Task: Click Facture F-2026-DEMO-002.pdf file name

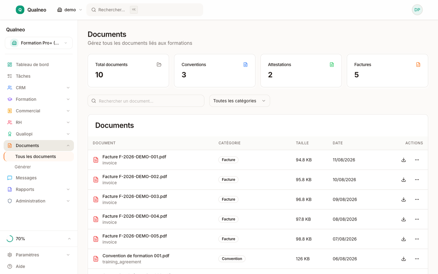Action: tap(135, 177)
